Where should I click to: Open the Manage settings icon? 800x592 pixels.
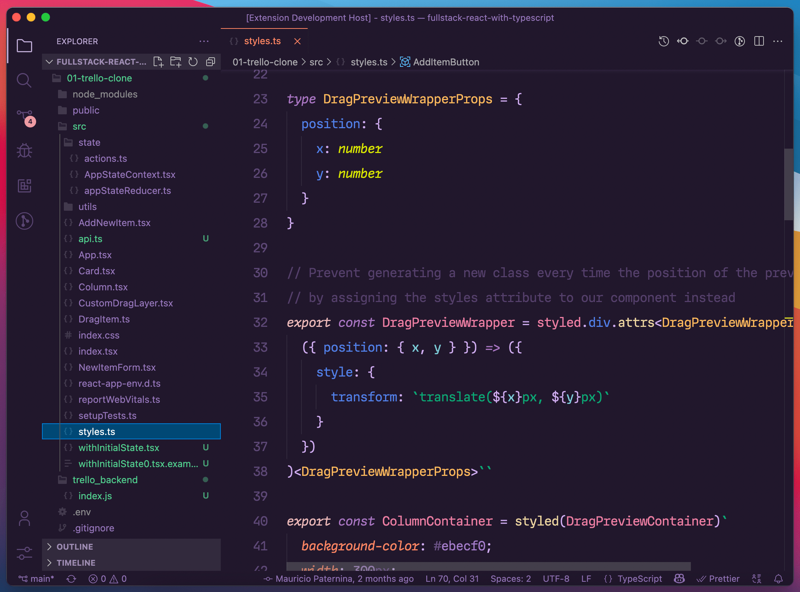point(24,553)
